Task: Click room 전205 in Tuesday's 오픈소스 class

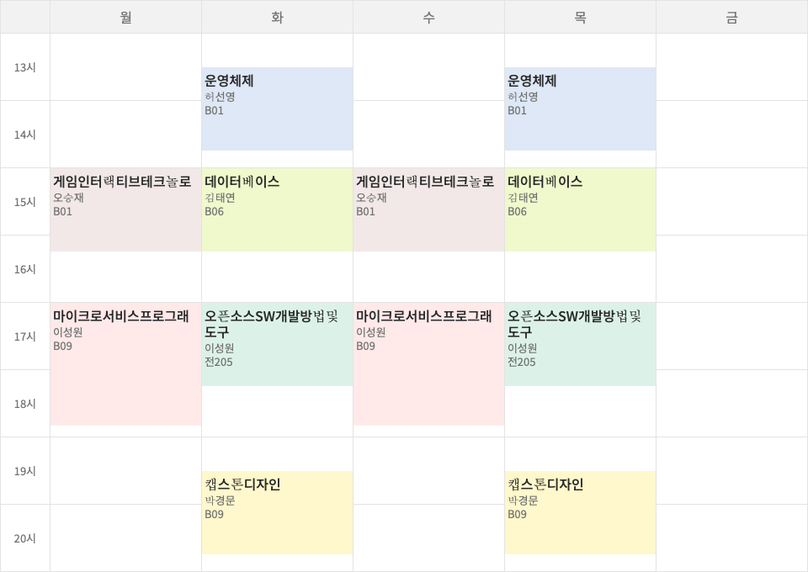Action: click(x=219, y=362)
